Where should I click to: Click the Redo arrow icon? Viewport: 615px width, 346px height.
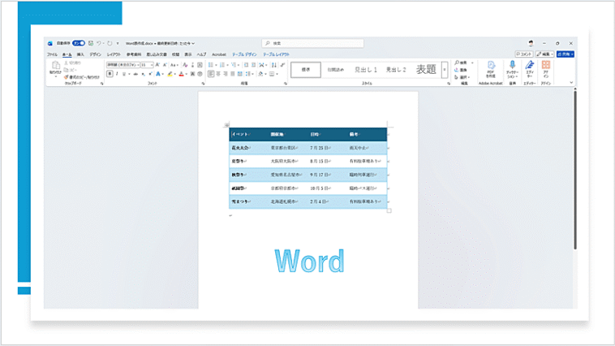[110, 43]
